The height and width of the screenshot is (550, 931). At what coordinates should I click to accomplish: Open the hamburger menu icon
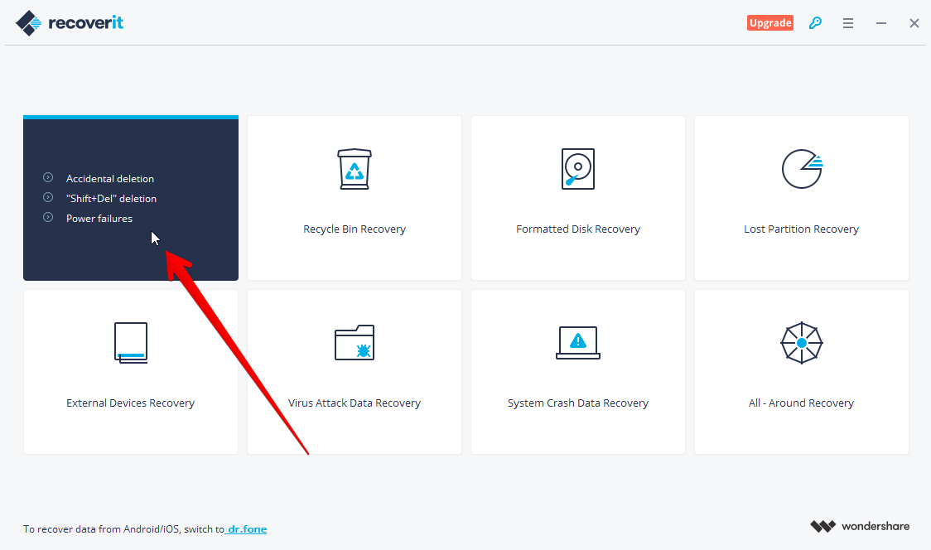(848, 23)
